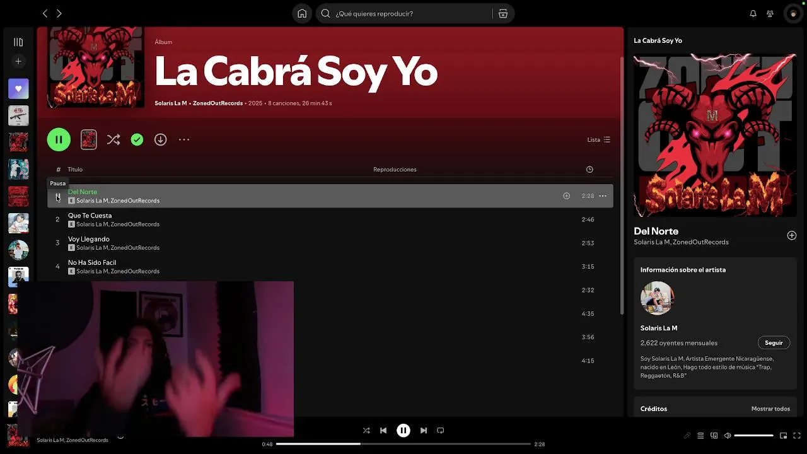Open Solaris La M artist link in album header
The height and width of the screenshot is (454, 807).
pyautogui.click(x=171, y=103)
